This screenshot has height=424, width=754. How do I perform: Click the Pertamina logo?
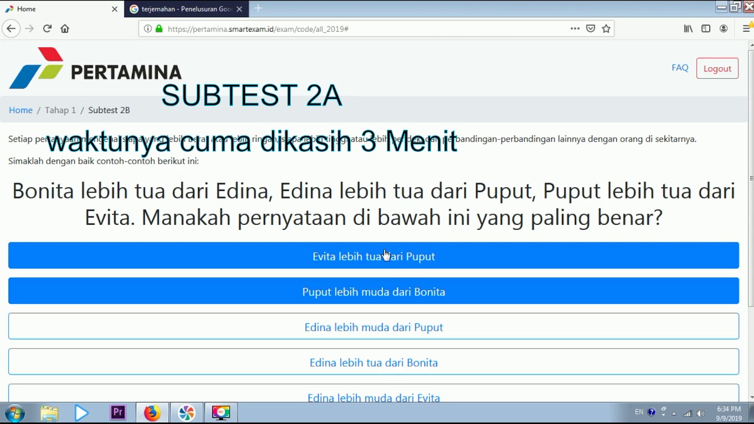[x=95, y=68]
